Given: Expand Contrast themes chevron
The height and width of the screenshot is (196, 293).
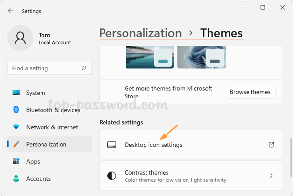Looking at the screenshot, I should 272,176.
